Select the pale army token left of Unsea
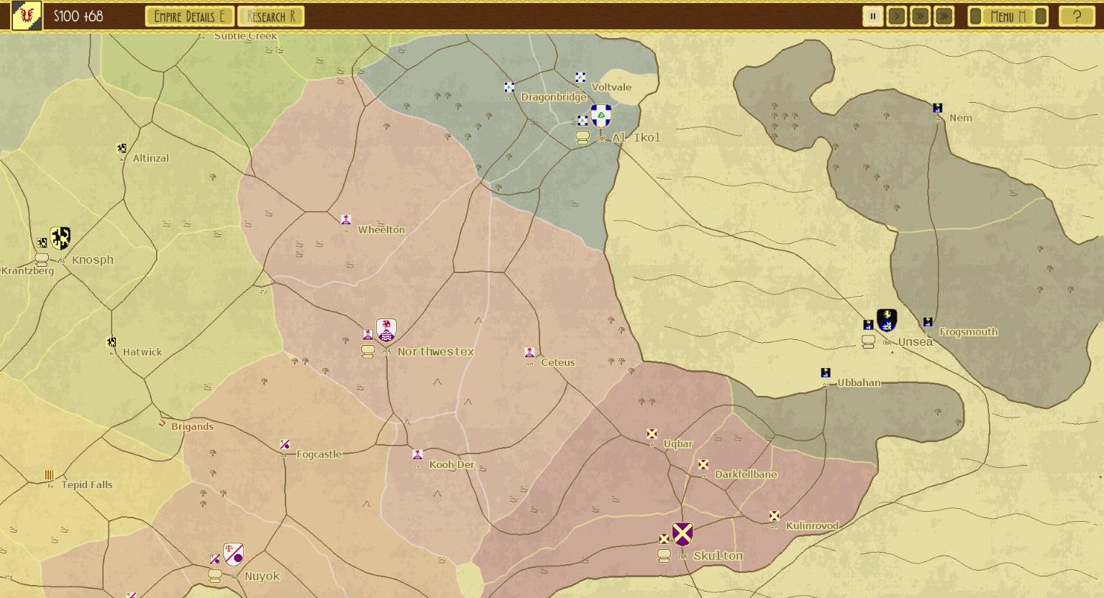Screen dimensions: 1104x598 tap(868, 341)
